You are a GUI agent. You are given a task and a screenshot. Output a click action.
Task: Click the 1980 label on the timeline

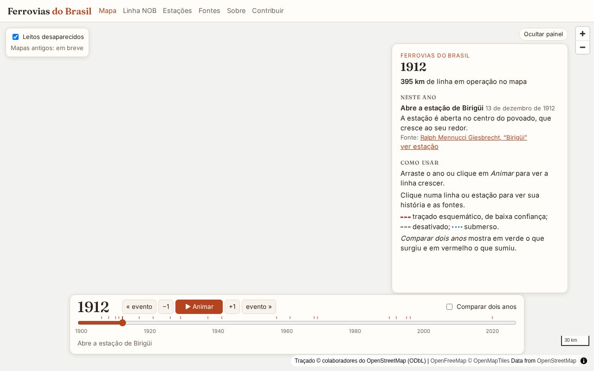coord(355,331)
